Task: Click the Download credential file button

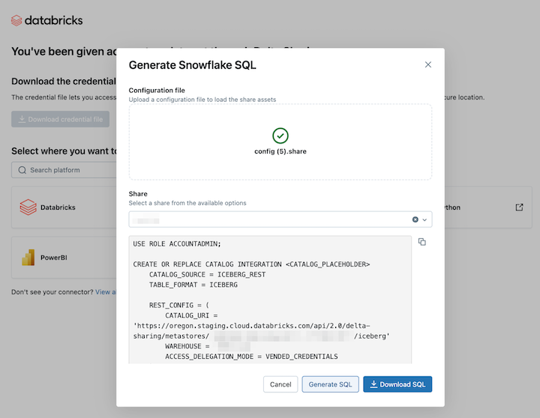Action: (x=60, y=119)
